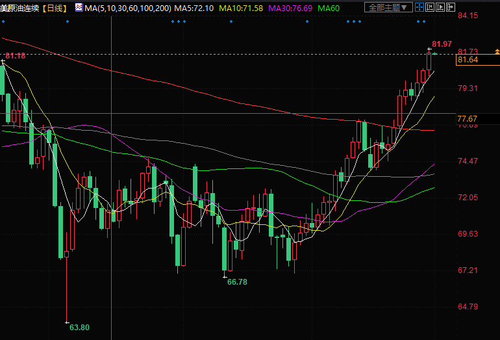Click the current price tag 81.64

(x=468, y=60)
